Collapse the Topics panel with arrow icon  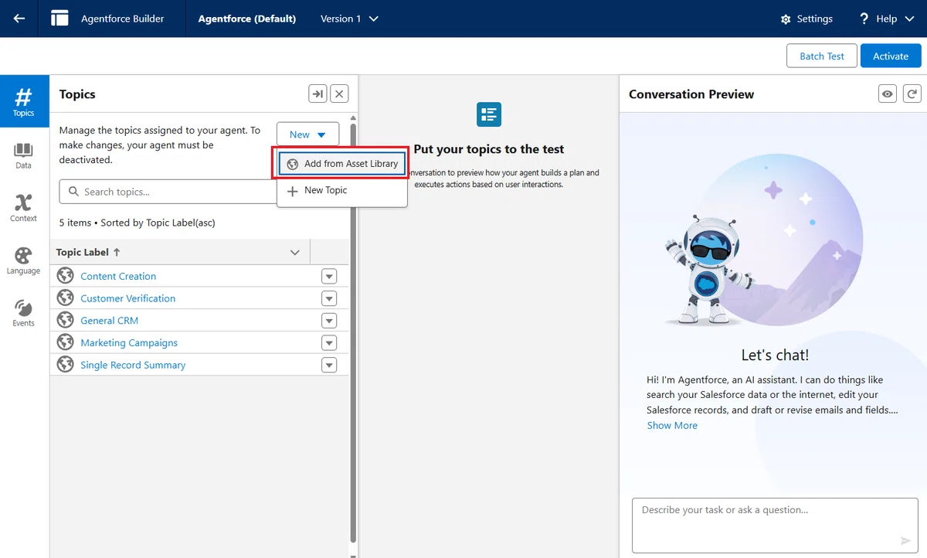317,94
